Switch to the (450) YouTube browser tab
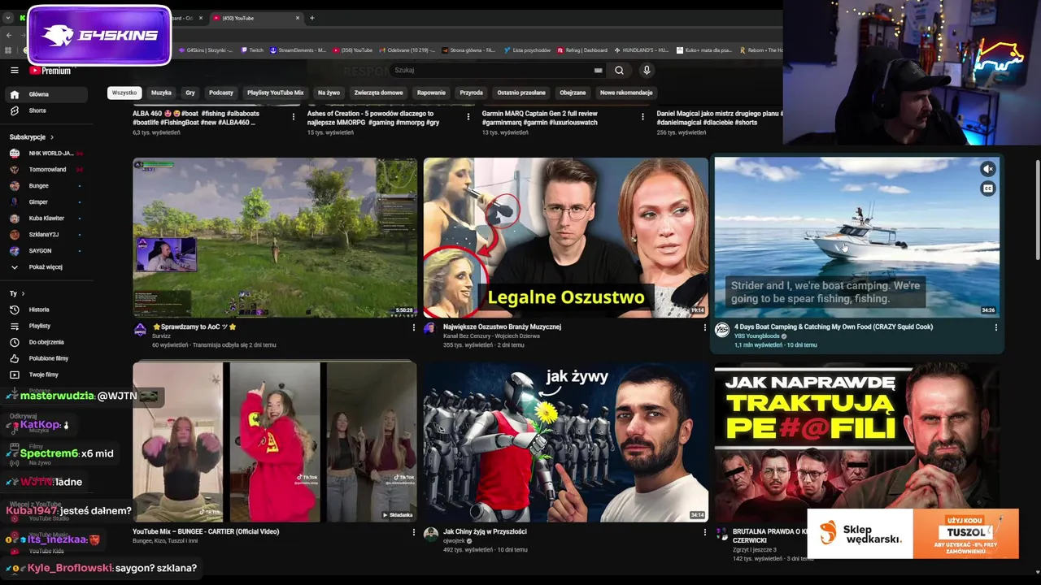1041x585 pixels. pos(255,18)
